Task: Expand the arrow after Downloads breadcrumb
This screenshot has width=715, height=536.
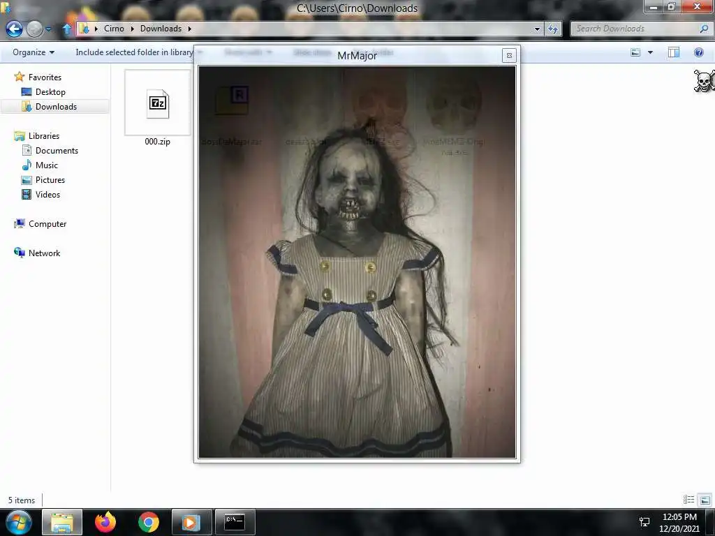Action: click(x=190, y=29)
